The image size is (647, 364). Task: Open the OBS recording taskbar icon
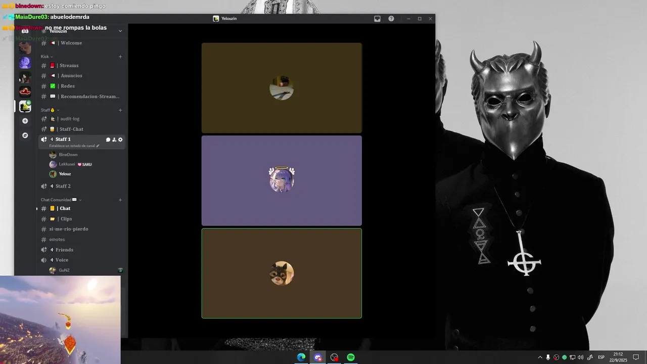tap(334, 357)
